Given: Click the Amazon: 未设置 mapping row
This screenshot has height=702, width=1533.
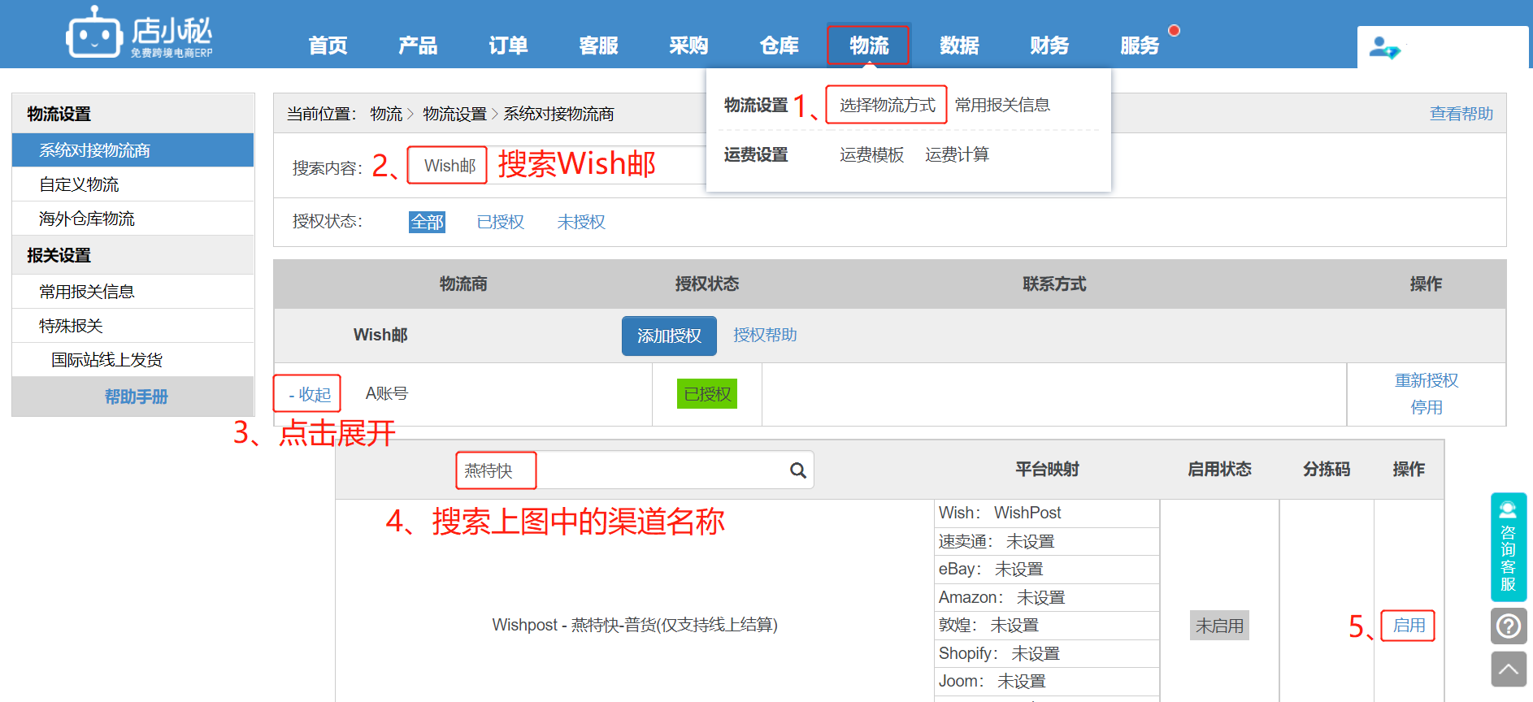Looking at the screenshot, I should click(1047, 597).
